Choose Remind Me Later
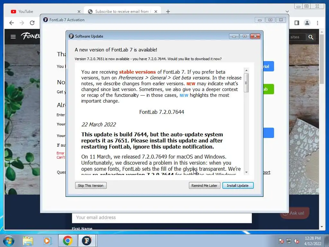Viewport: 329px width, 247px height. 204,186
